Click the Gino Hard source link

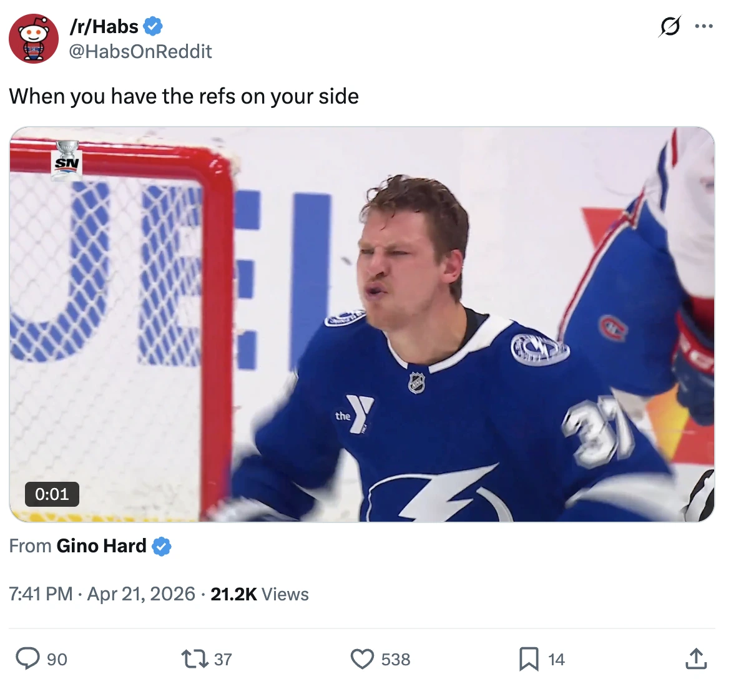(101, 545)
